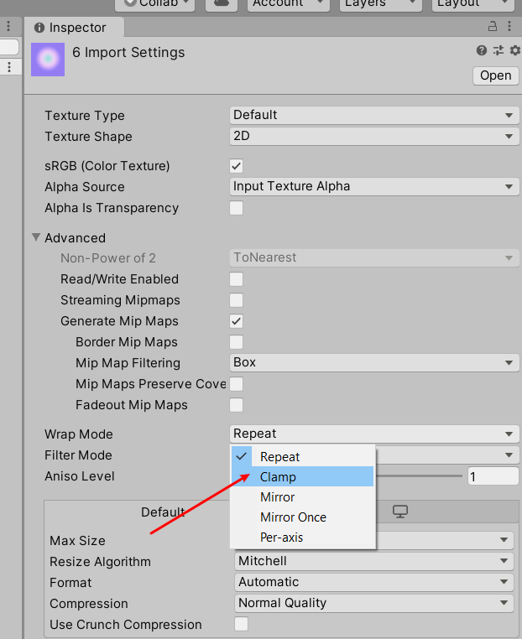Open the Inspector help icon
The image size is (522, 639).
tap(481, 50)
